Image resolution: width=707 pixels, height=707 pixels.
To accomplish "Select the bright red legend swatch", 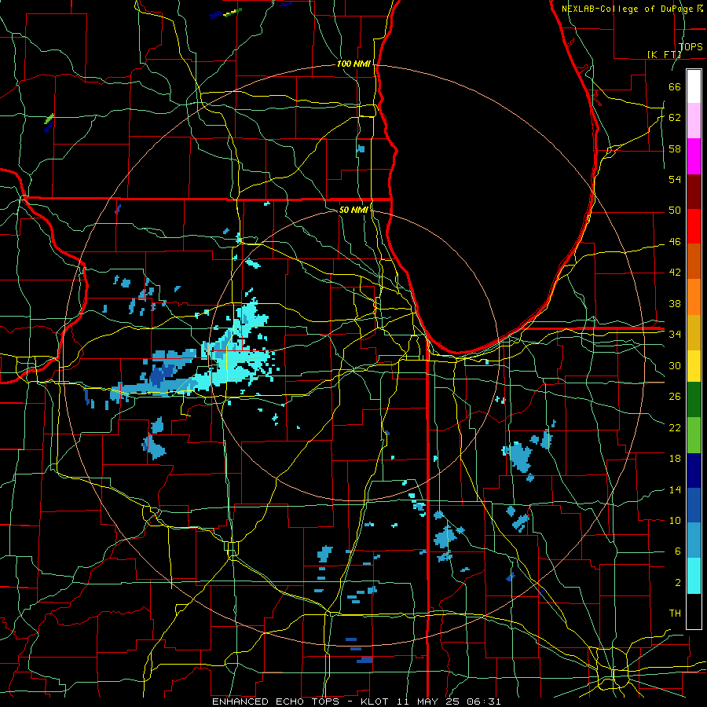I will [x=694, y=226].
